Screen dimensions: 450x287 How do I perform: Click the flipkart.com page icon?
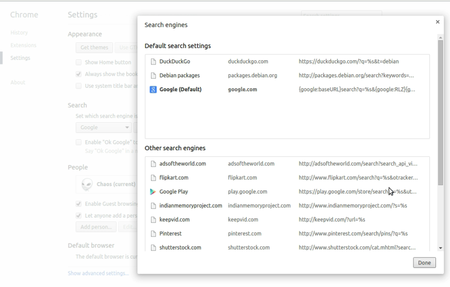coord(153,178)
